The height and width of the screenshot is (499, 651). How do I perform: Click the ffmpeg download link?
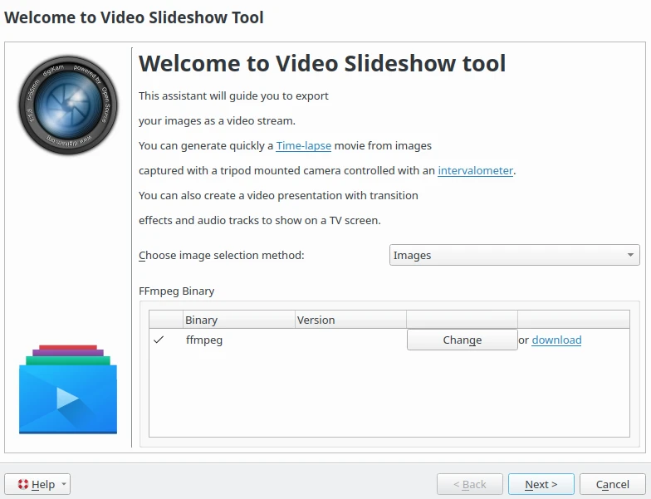coord(556,340)
